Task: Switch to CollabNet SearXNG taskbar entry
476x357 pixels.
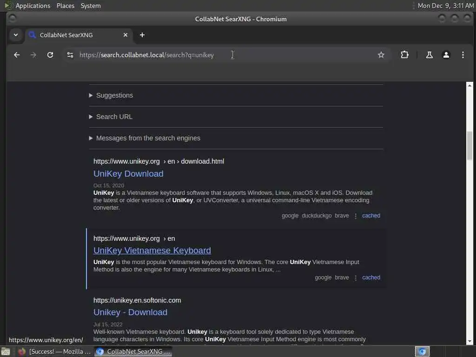Action: (133, 351)
